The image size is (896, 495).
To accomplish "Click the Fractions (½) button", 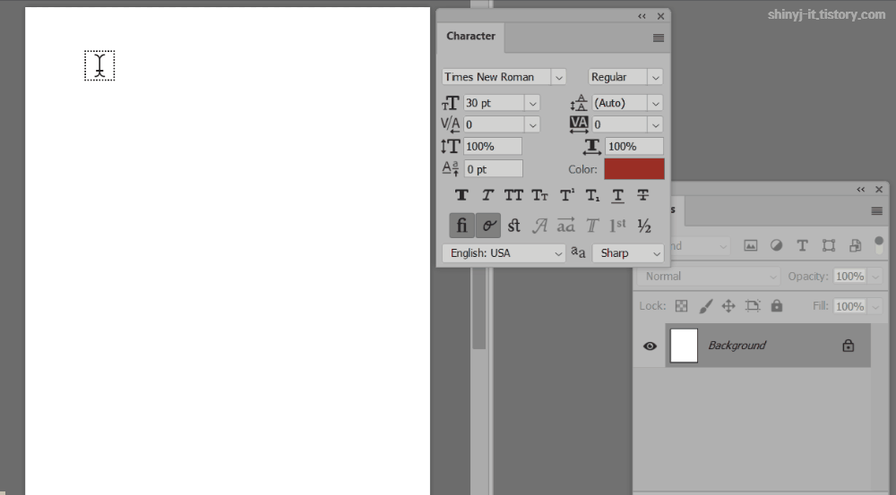I will (644, 226).
